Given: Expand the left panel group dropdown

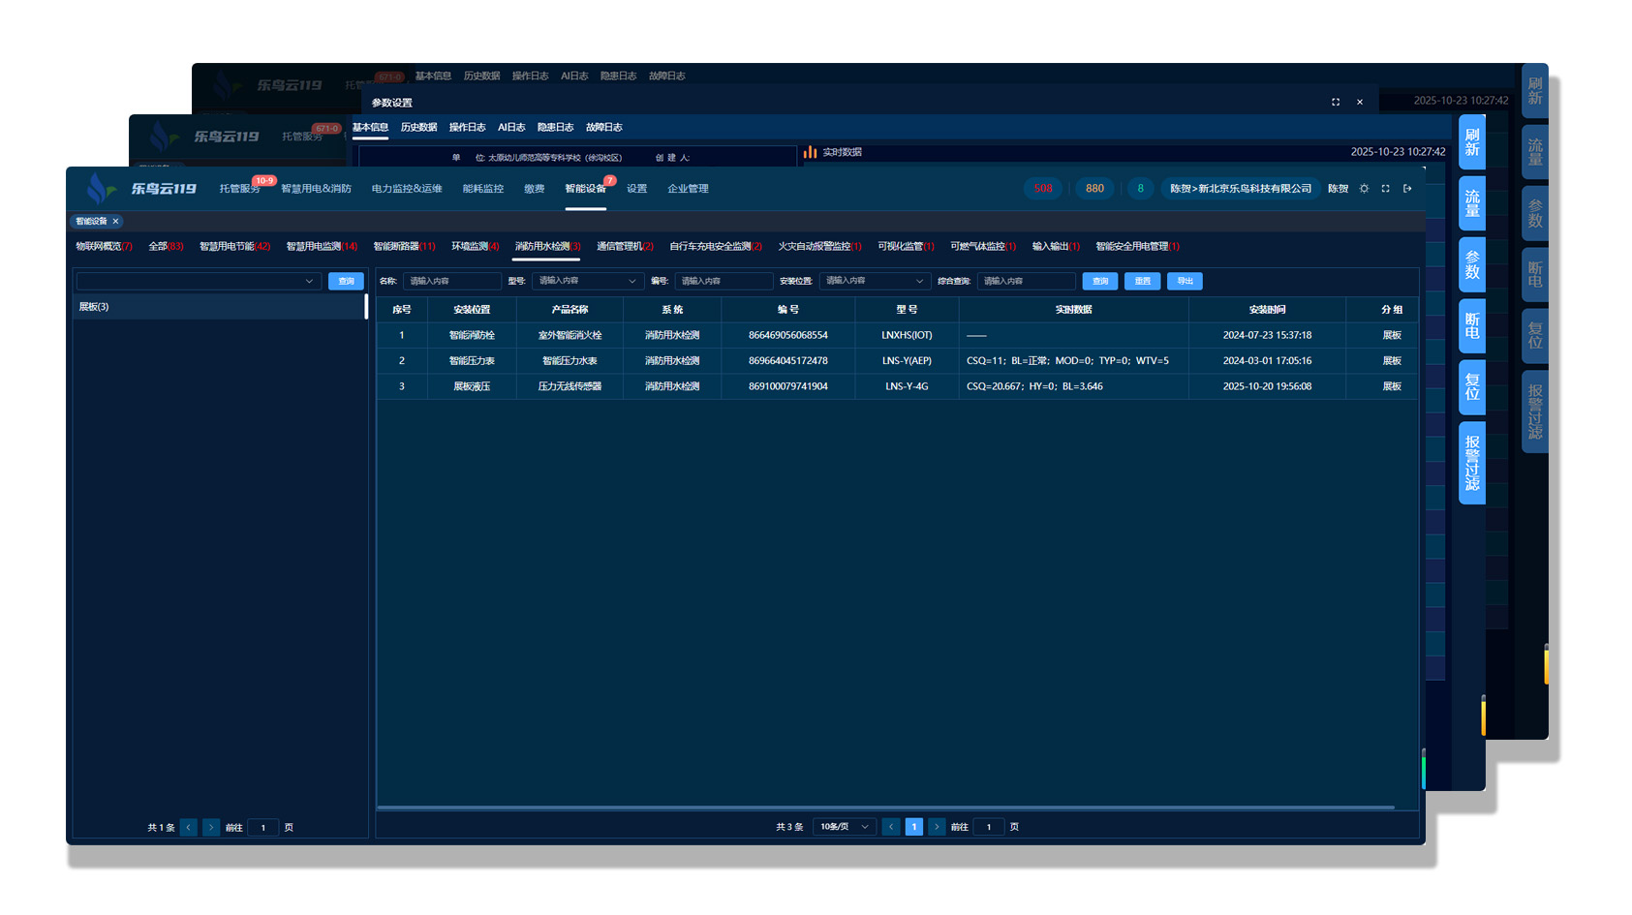Looking at the screenshot, I should tap(199, 281).
